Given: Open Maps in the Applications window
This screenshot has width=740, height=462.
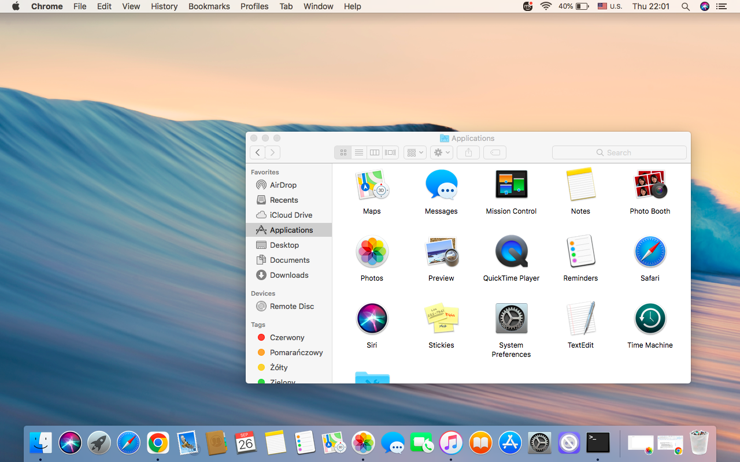Looking at the screenshot, I should 372,185.
